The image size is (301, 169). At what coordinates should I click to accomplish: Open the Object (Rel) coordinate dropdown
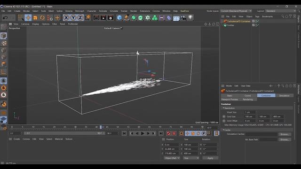[172, 158]
